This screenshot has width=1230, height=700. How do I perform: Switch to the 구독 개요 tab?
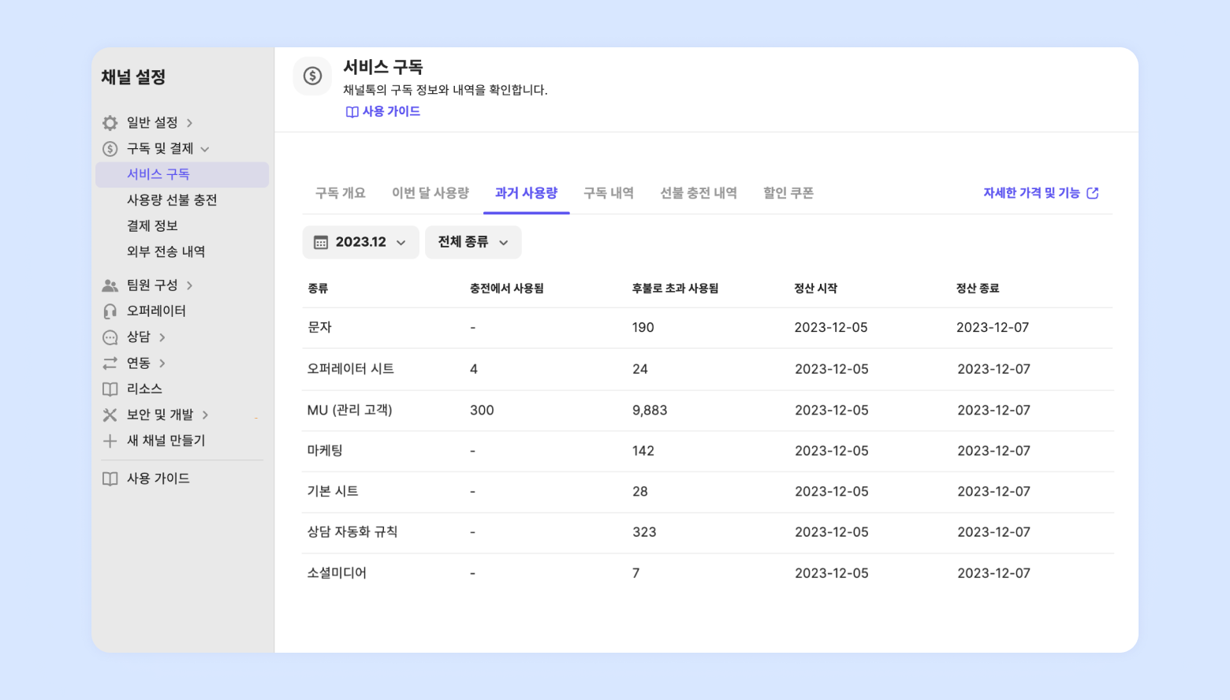[341, 193]
